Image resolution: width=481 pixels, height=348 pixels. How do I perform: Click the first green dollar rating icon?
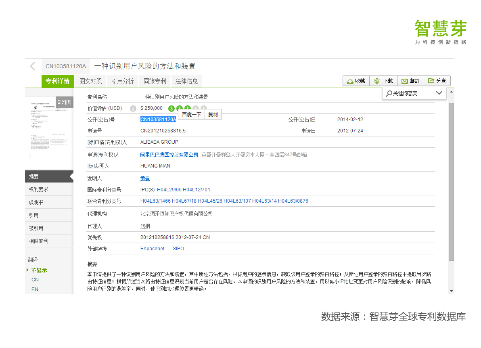point(171,109)
